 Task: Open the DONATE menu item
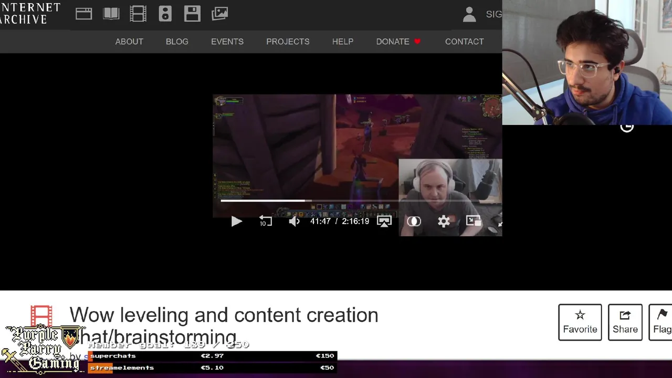click(x=398, y=41)
